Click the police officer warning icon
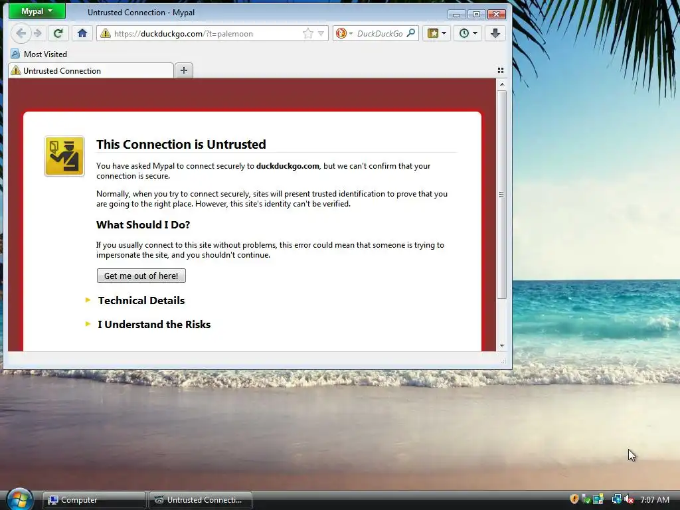 (x=64, y=156)
